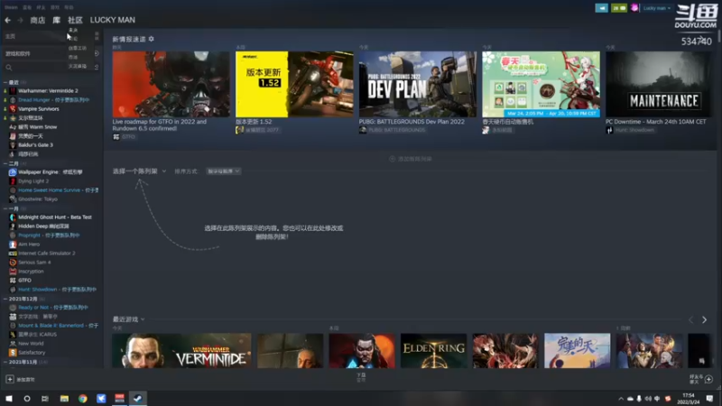The image size is (722, 406).
Task: Click the forward navigation arrow
Action: [x=20, y=20]
